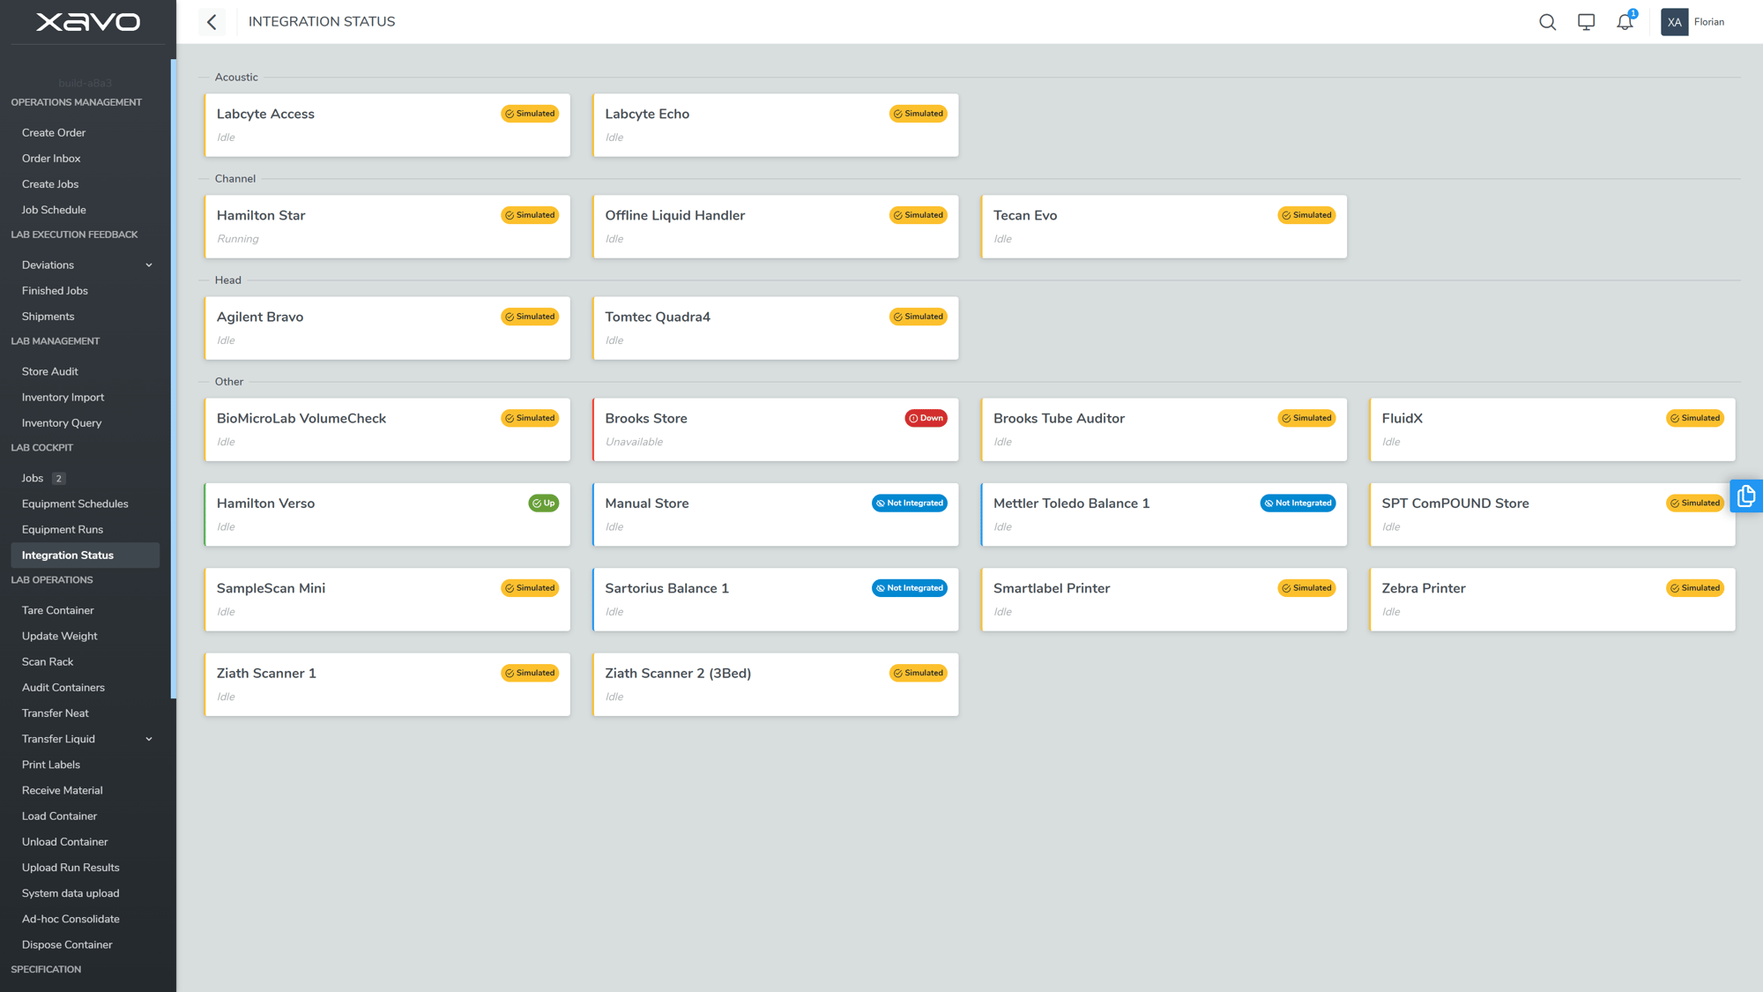Viewport: 1763px width, 992px height.
Task: Click the Channel section heading
Action: [x=235, y=179]
